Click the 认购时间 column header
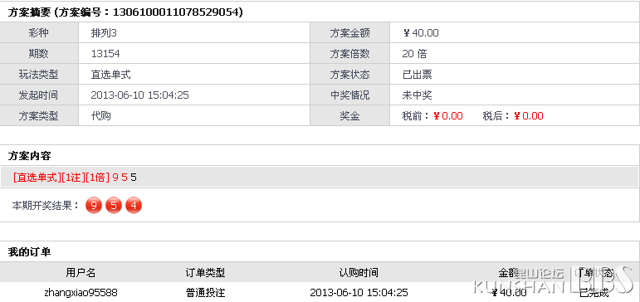Screen dimensions: 640x302 pyautogui.click(x=359, y=273)
